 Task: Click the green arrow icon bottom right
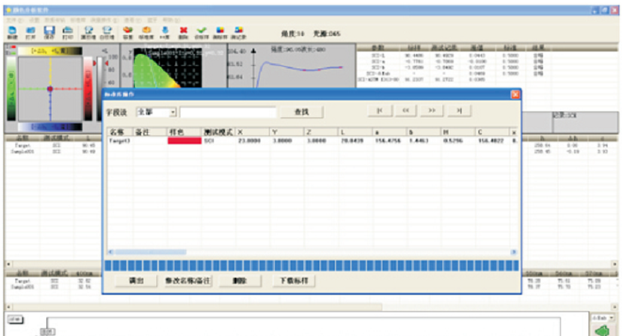click(x=602, y=331)
